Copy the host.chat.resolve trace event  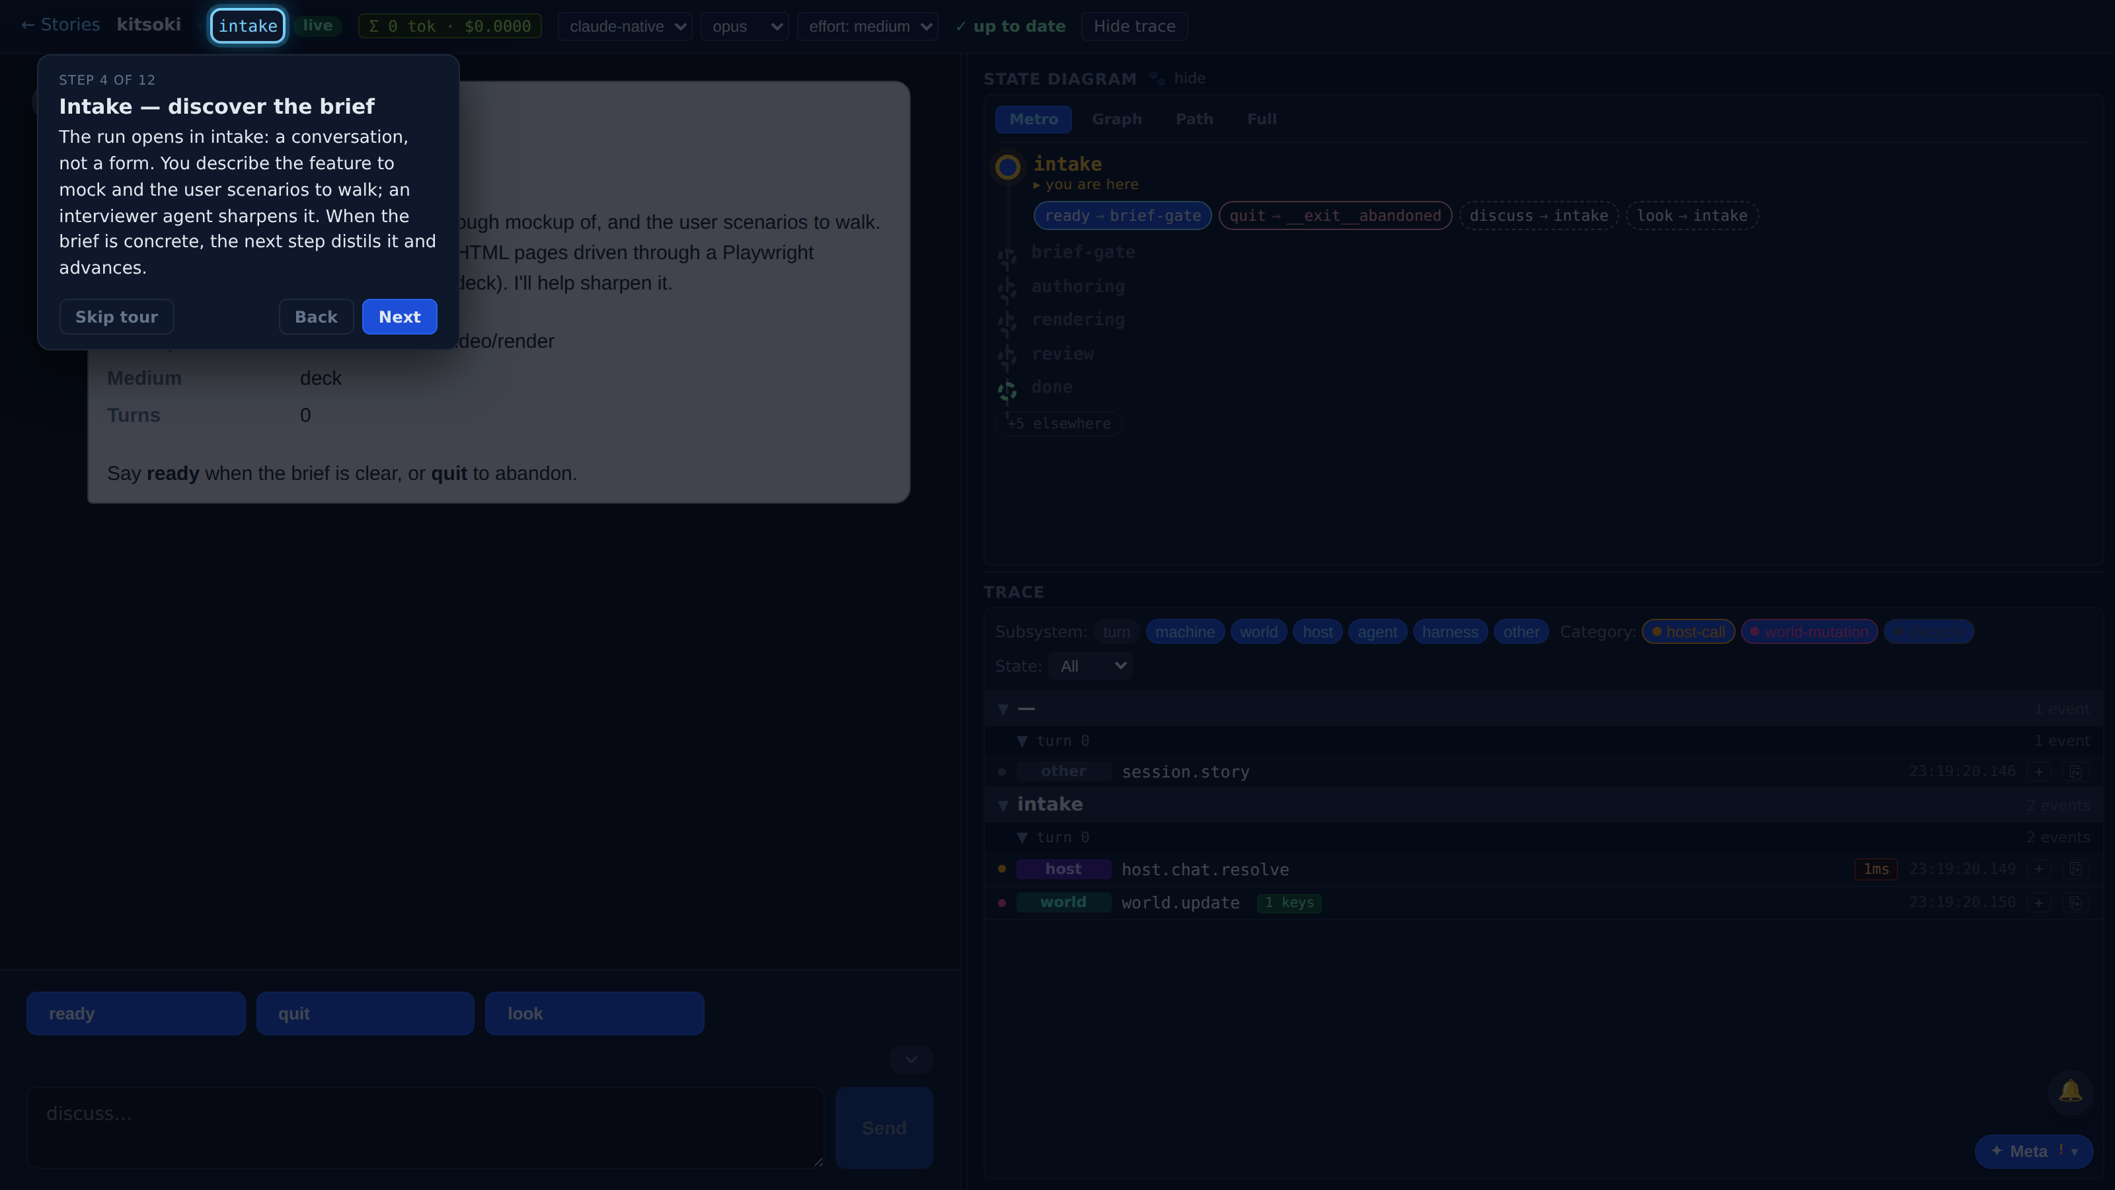tap(2075, 869)
